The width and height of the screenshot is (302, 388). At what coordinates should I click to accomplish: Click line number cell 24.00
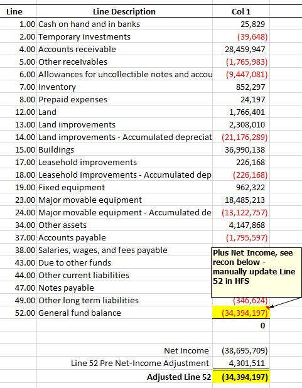(x=18, y=212)
